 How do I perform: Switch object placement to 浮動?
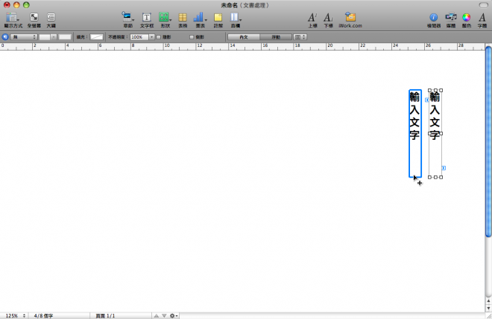click(x=275, y=36)
